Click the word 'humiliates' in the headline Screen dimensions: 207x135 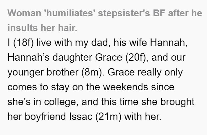[x=70, y=13]
